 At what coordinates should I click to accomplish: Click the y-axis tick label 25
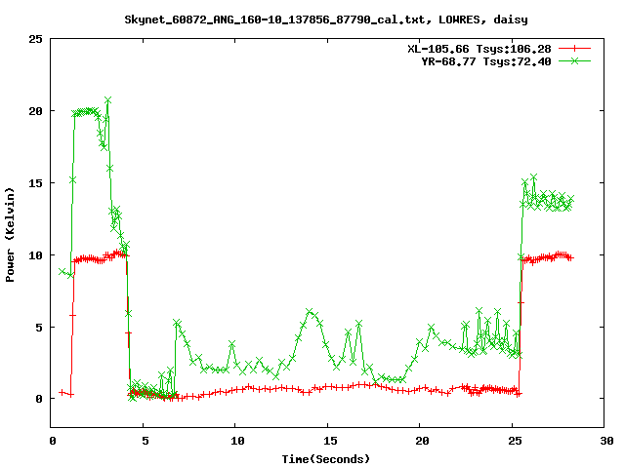click(35, 39)
